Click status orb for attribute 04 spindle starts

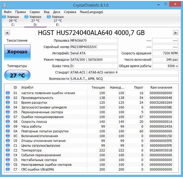pyautogui.click(x=8, y=107)
